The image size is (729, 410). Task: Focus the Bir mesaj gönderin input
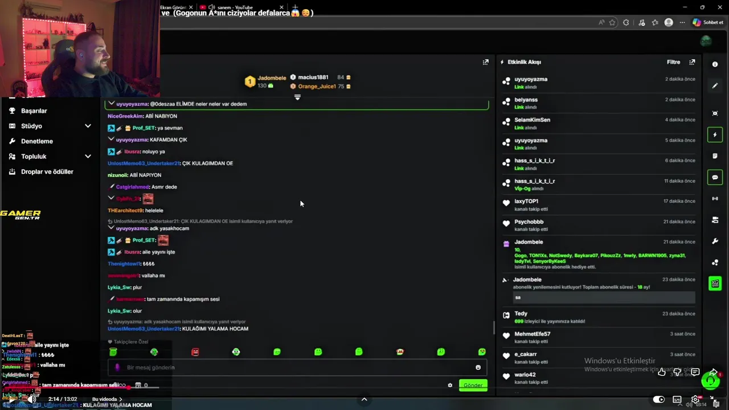tap(296, 367)
